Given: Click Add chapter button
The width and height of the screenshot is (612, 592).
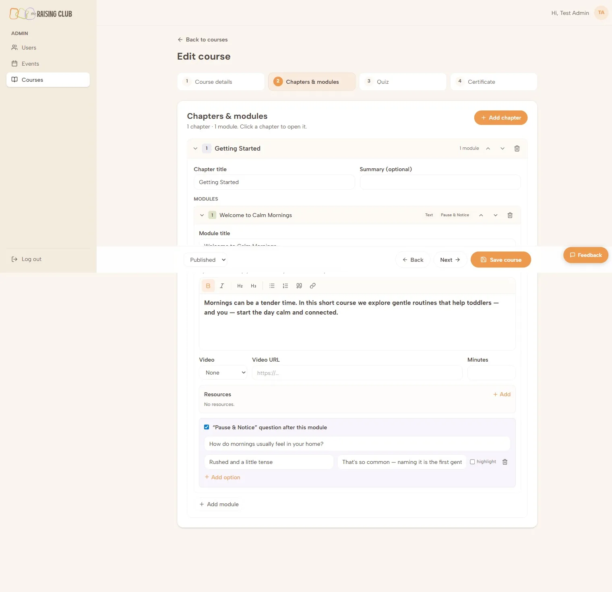Looking at the screenshot, I should pos(501,118).
